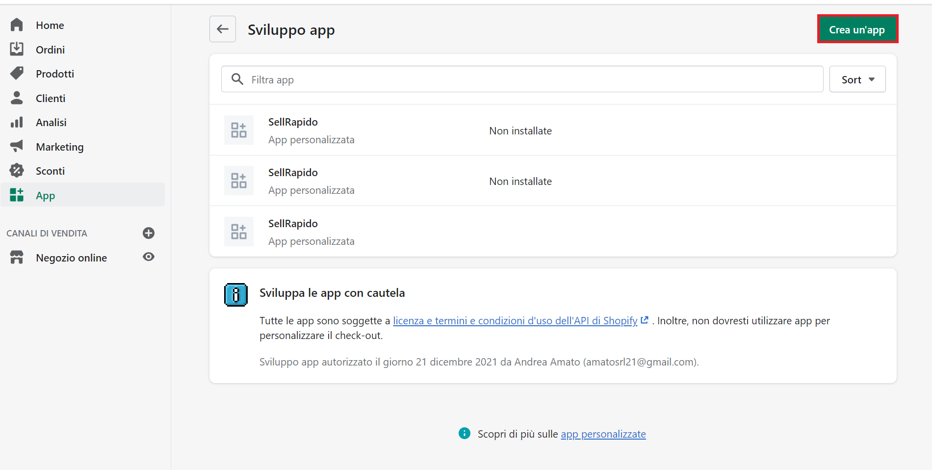Click the Analisi bar chart icon
The image size is (932, 470).
point(17,122)
